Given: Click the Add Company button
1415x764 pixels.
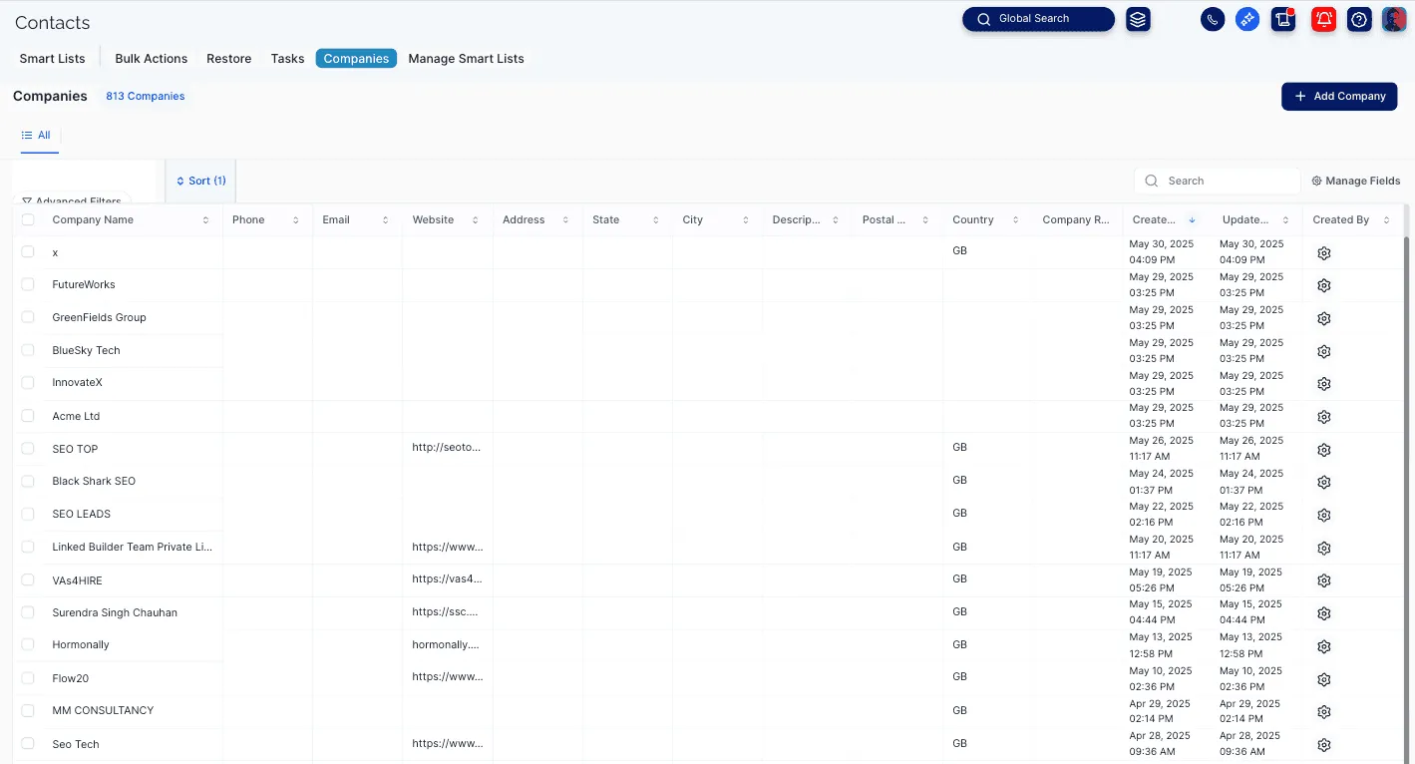Looking at the screenshot, I should (x=1339, y=96).
